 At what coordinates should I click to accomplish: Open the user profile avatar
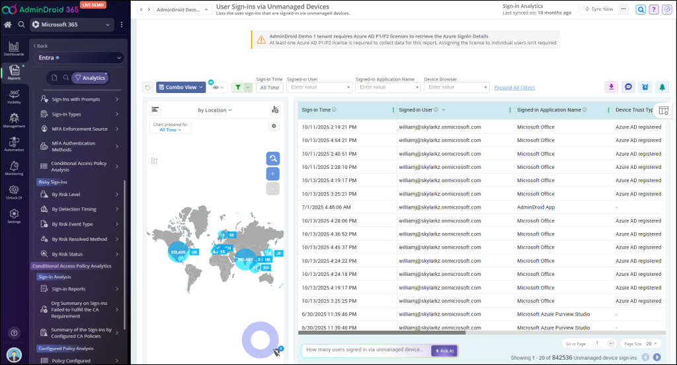tap(15, 355)
